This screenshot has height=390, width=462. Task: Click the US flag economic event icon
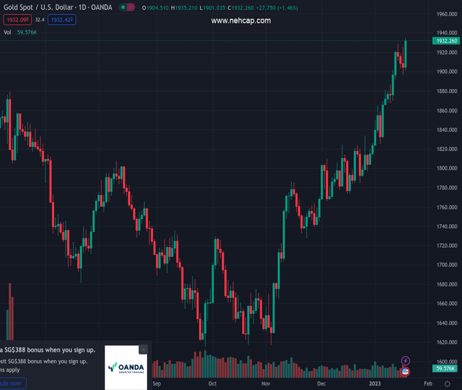(405, 372)
